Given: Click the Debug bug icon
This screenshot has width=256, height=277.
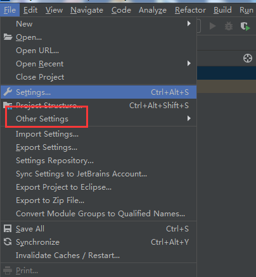Looking at the screenshot, I should [x=229, y=26].
